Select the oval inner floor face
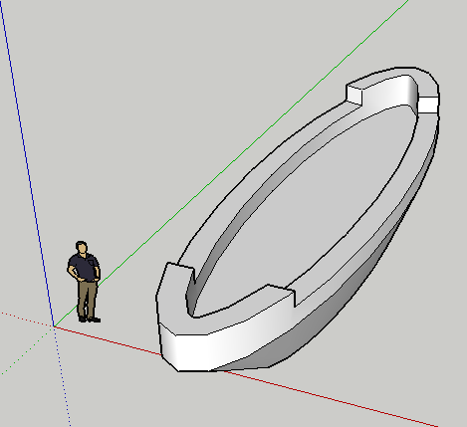Screen dimensions: 467x427 click(x=307, y=212)
